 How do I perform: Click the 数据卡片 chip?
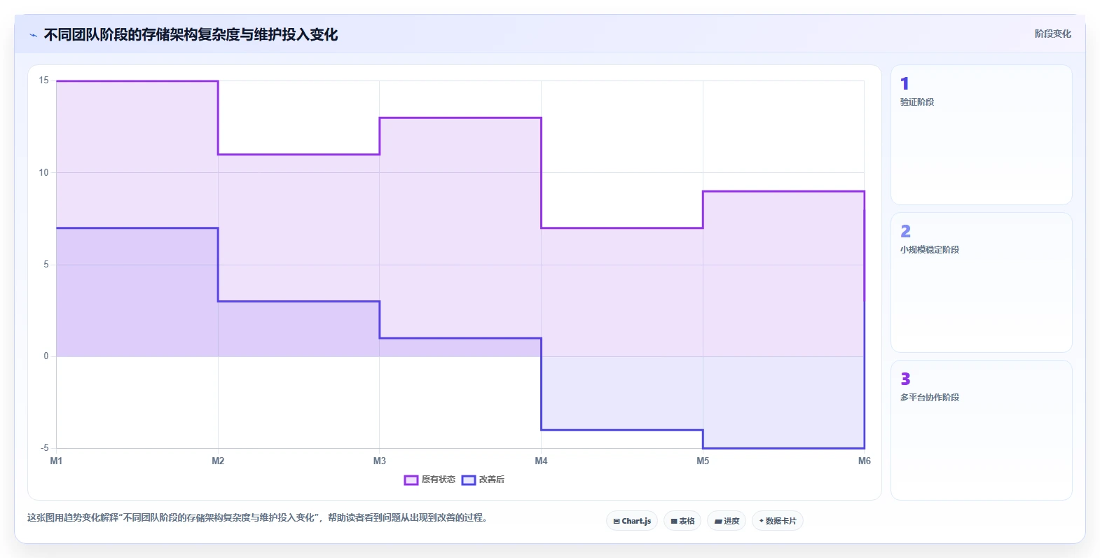(x=778, y=521)
